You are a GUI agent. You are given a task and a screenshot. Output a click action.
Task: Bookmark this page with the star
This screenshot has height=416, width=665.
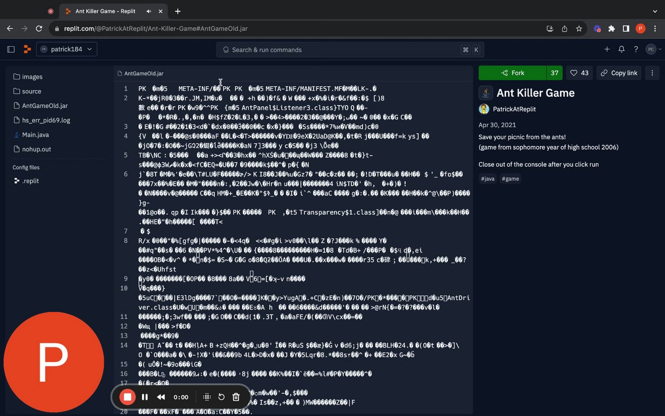[579, 29]
